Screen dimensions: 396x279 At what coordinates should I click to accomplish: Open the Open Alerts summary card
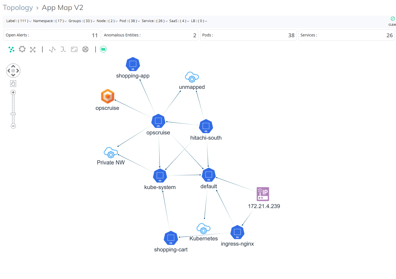52,35
